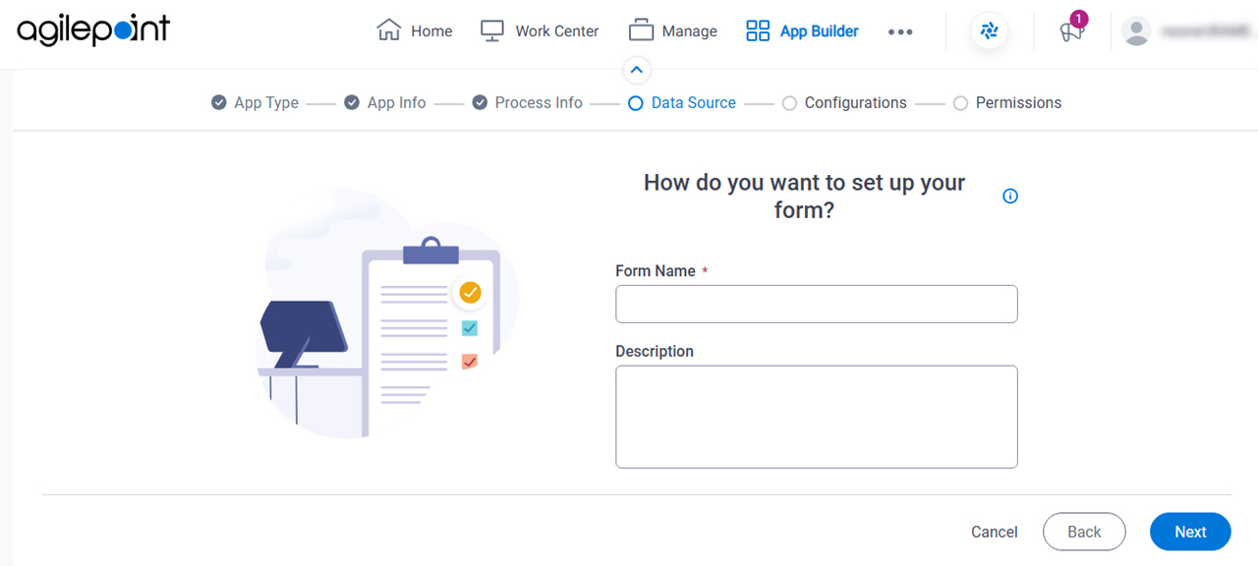Go to the App Type step
The image size is (1258, 566).
257,102
